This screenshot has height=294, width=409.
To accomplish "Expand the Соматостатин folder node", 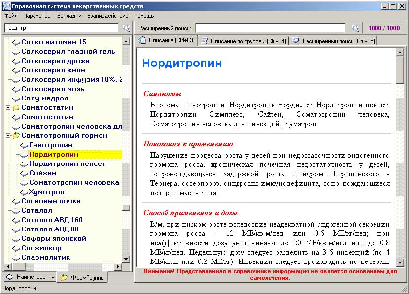I will [x=8, y=108].
